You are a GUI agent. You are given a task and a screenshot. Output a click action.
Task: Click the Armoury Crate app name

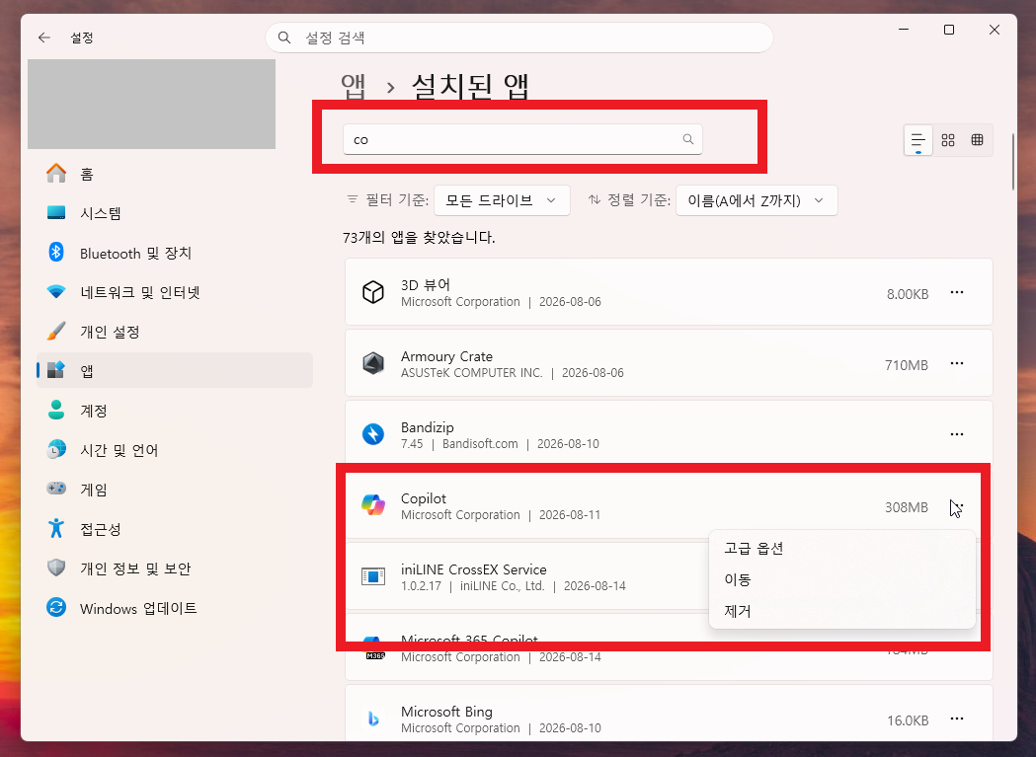446,356
